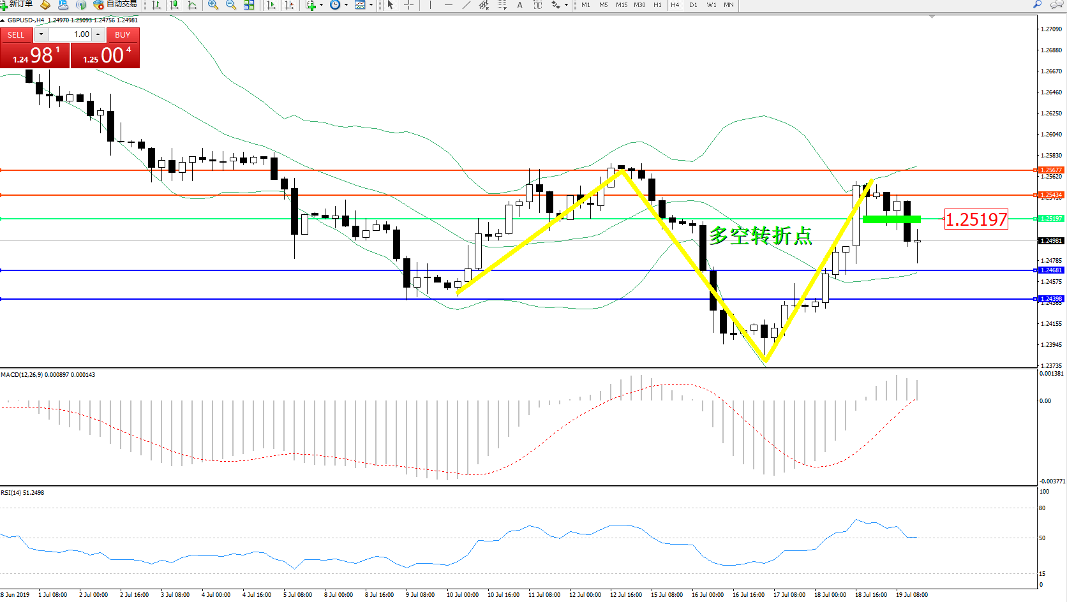Expand the periodicity clock dropdown arrow
1067x602 pixels.
(x=346, y=5)
